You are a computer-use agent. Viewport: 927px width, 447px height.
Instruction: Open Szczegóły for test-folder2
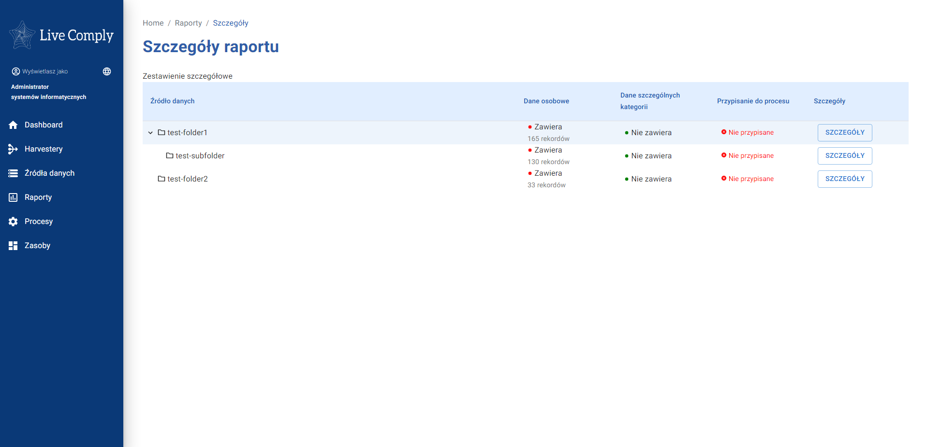click(844, 179)
